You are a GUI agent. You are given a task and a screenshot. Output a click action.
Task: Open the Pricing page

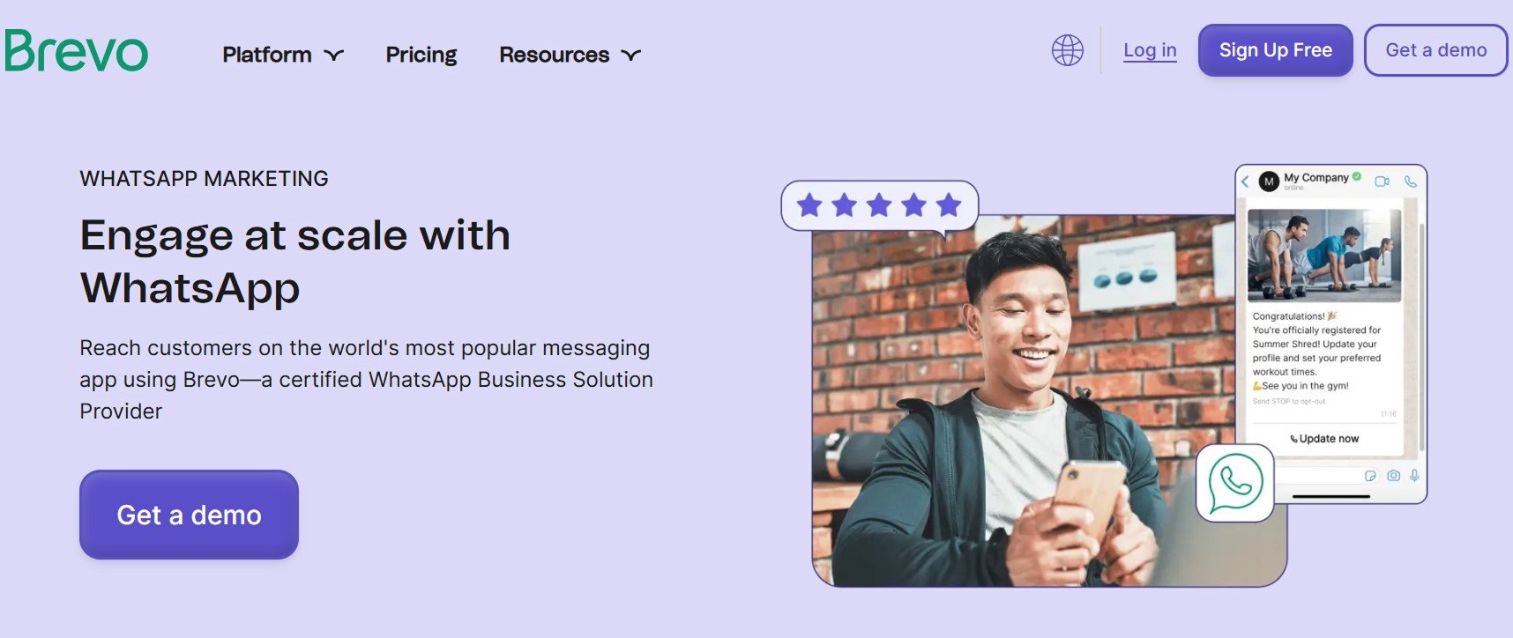[x=421, y=55]
